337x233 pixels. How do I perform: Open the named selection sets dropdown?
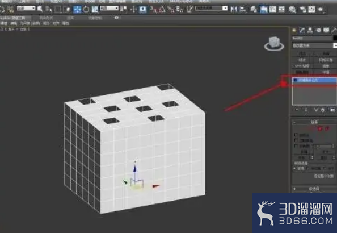[211, 8]
